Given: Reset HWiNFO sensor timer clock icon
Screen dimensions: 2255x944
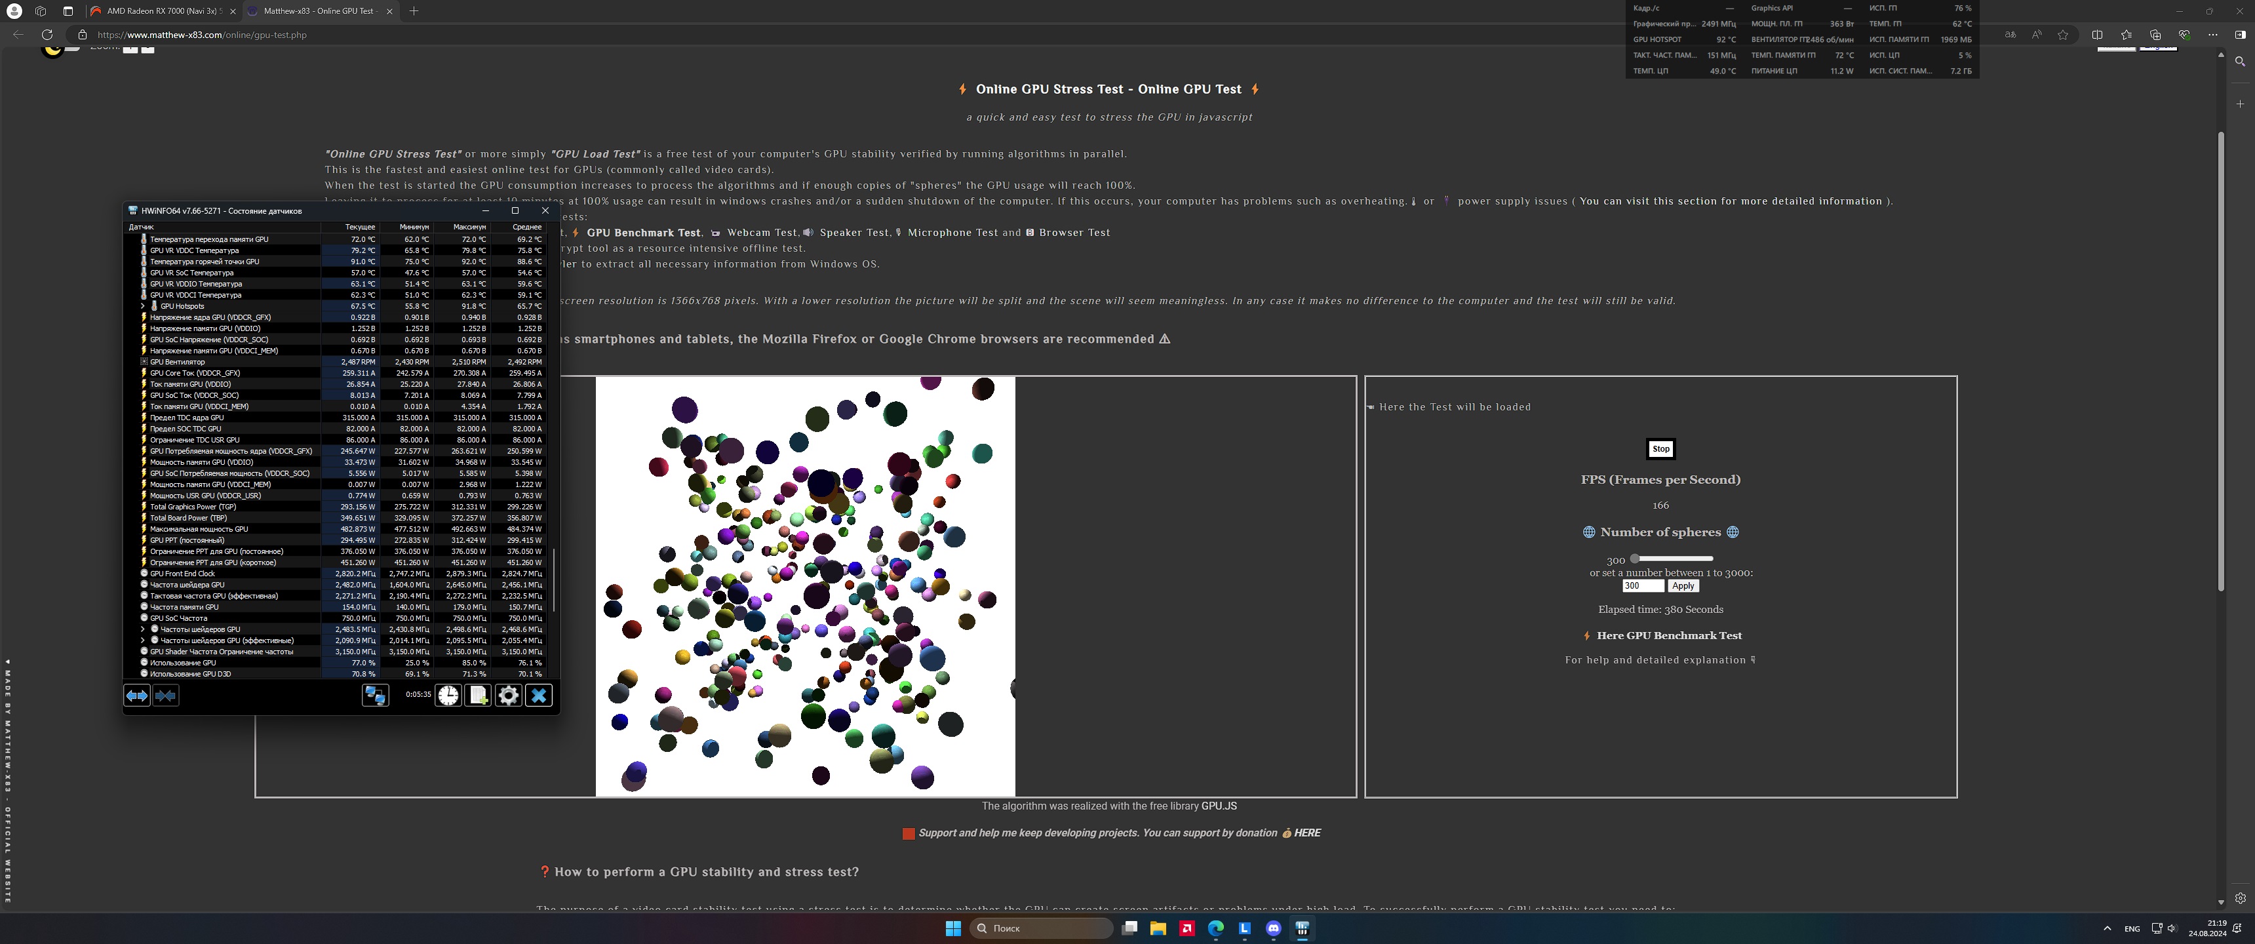Looking at the screenshot, I should (448, 696).
